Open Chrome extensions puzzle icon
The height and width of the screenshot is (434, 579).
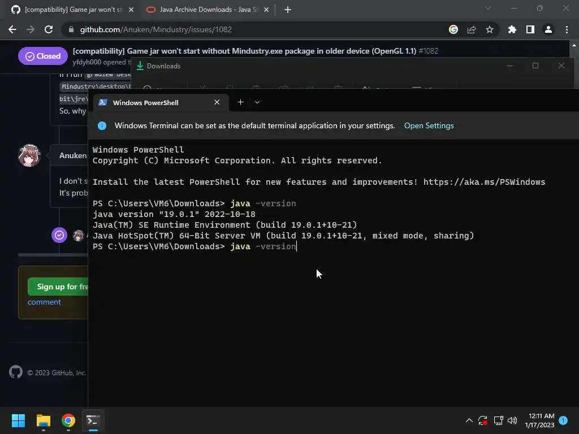tap(512, 29)
